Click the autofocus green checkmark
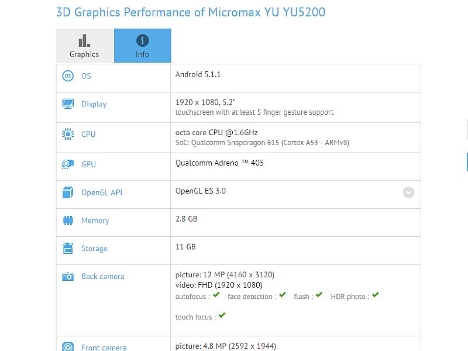 (x=216, y=295)
